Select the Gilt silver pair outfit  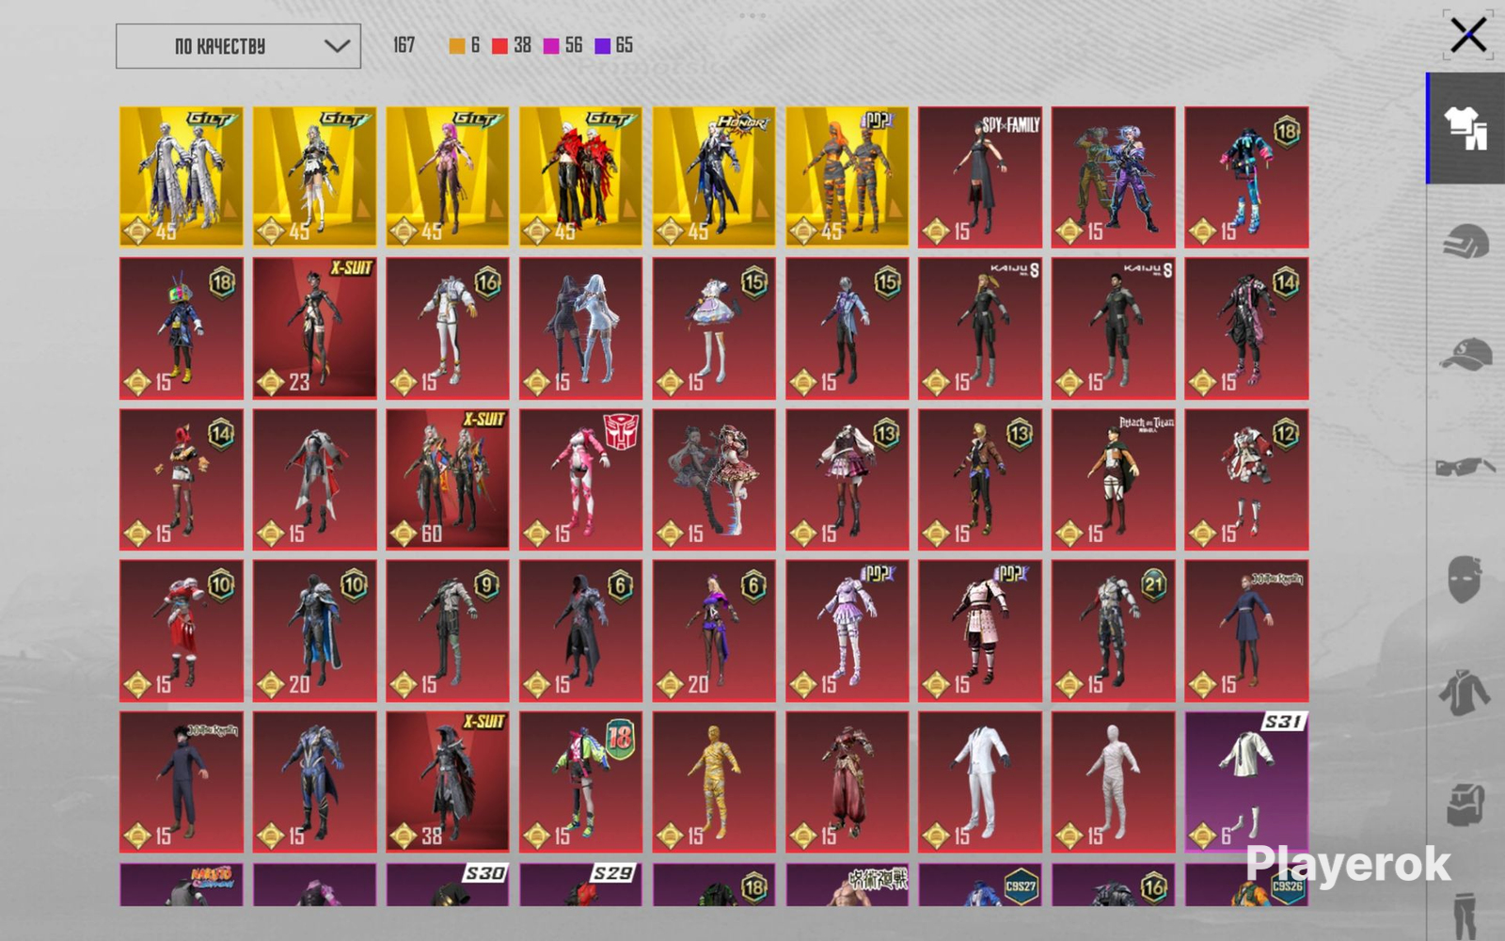click(x=181, y=177)
